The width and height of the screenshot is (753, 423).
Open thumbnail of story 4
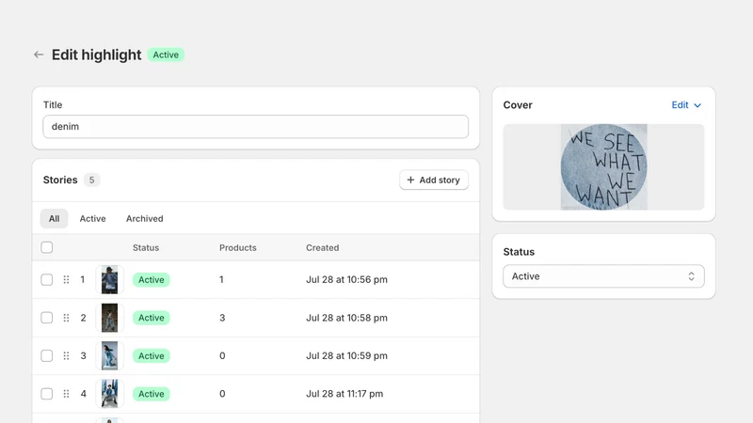109,394
